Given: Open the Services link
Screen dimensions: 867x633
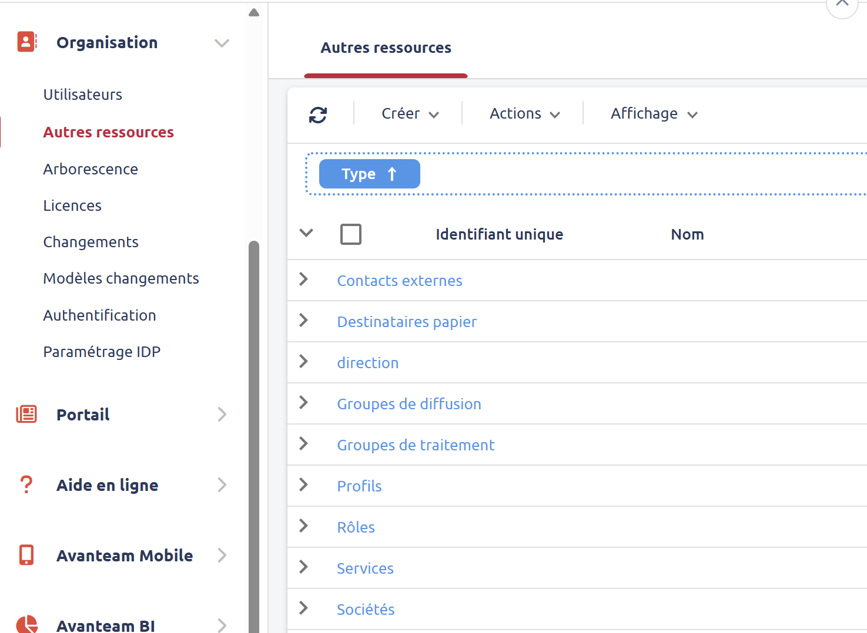Looking at the screenshot, I should point(365,568).
